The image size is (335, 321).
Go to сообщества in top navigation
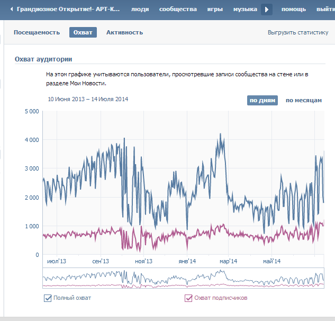pos(178,10)
